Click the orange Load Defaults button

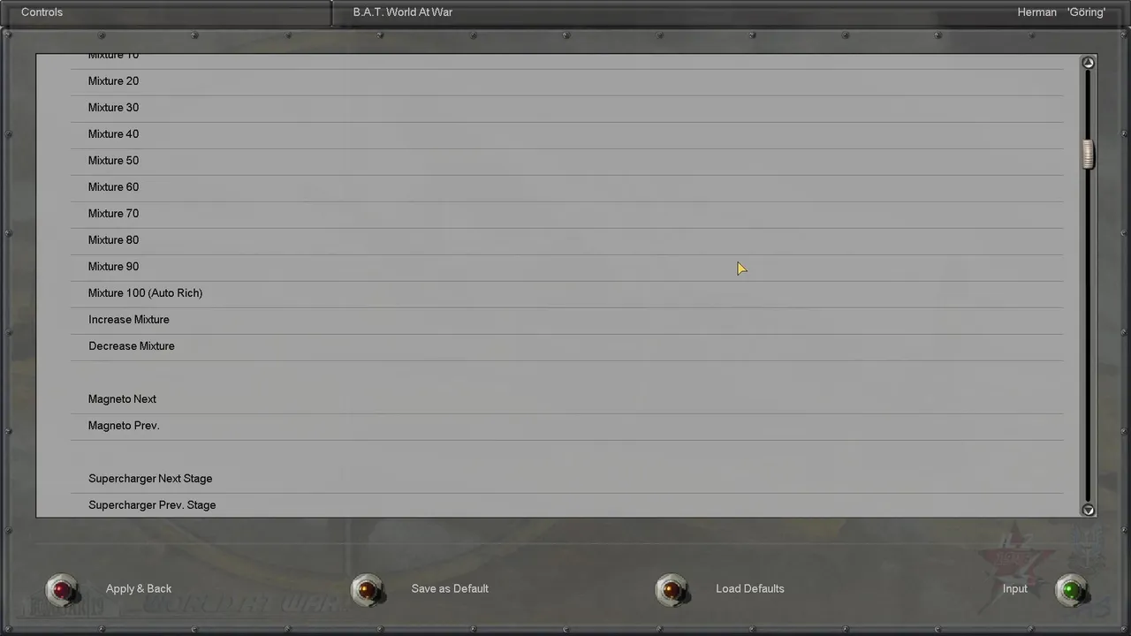point(672,589)
